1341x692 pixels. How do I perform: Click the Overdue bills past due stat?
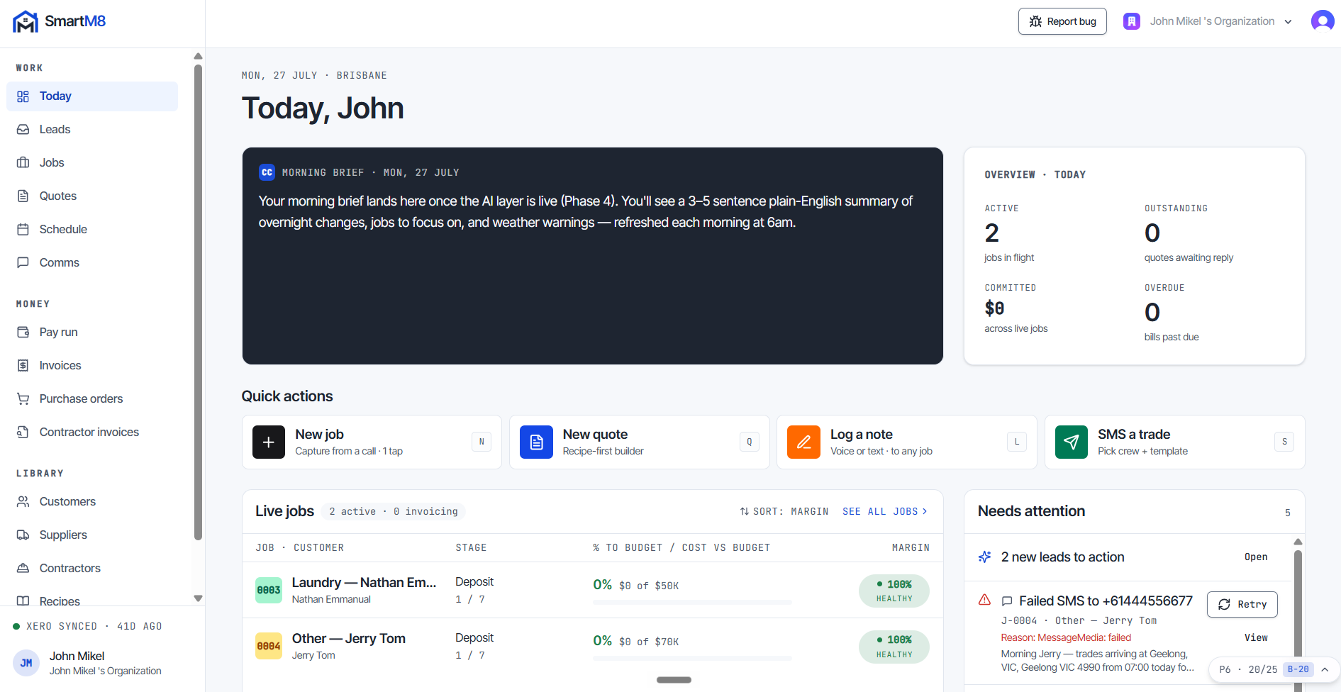[1172, 313]
